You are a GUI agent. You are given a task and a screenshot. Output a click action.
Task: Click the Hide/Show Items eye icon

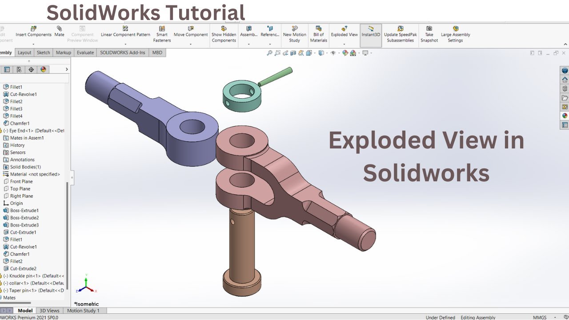(x=333, y=53)
